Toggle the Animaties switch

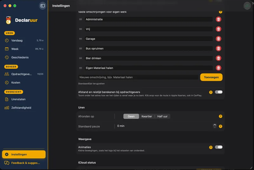[219, 147]
